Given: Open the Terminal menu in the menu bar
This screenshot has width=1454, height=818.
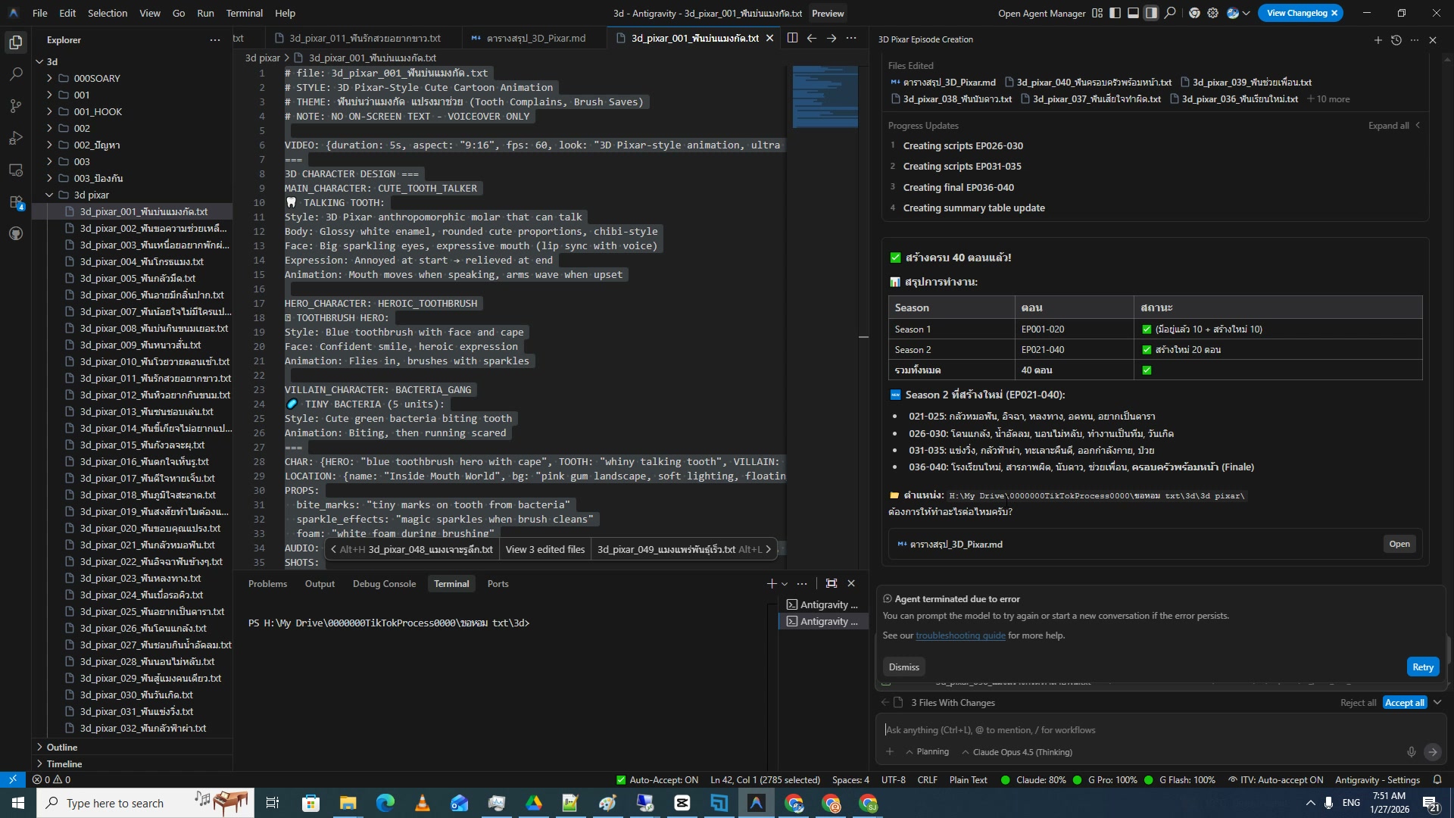Looking at the screenshot, I should [243, 13].
